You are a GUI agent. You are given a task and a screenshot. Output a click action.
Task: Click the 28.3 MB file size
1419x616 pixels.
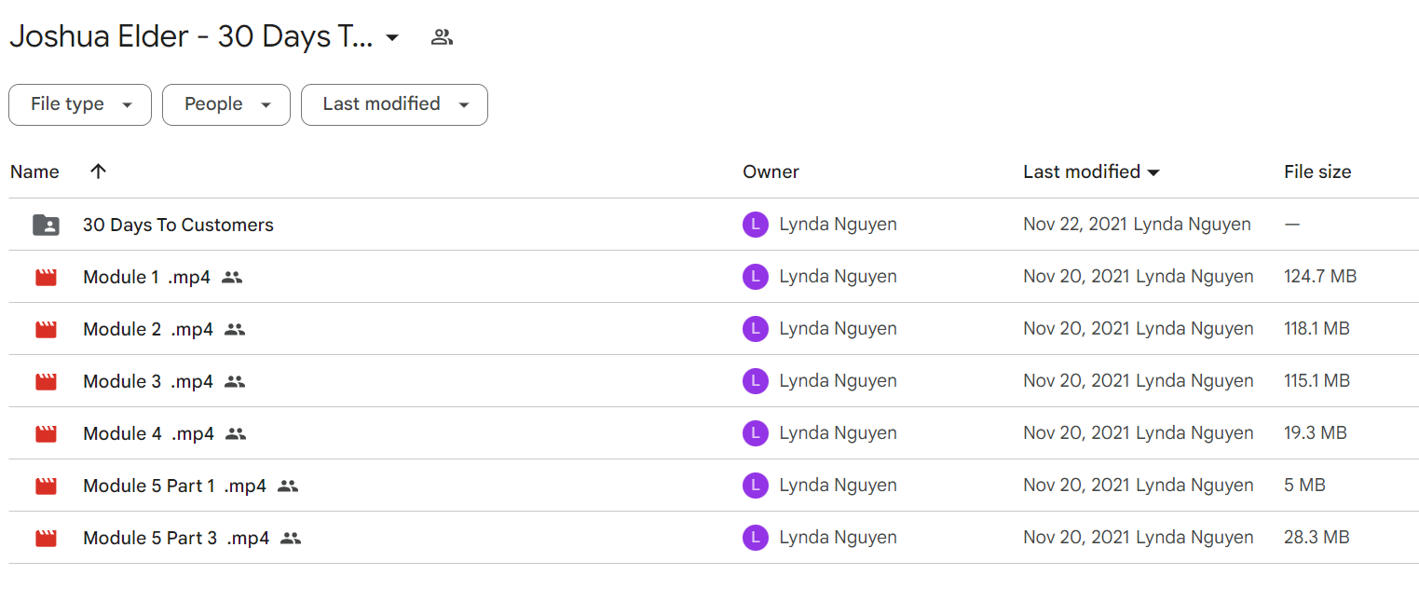click(1317, 538)
